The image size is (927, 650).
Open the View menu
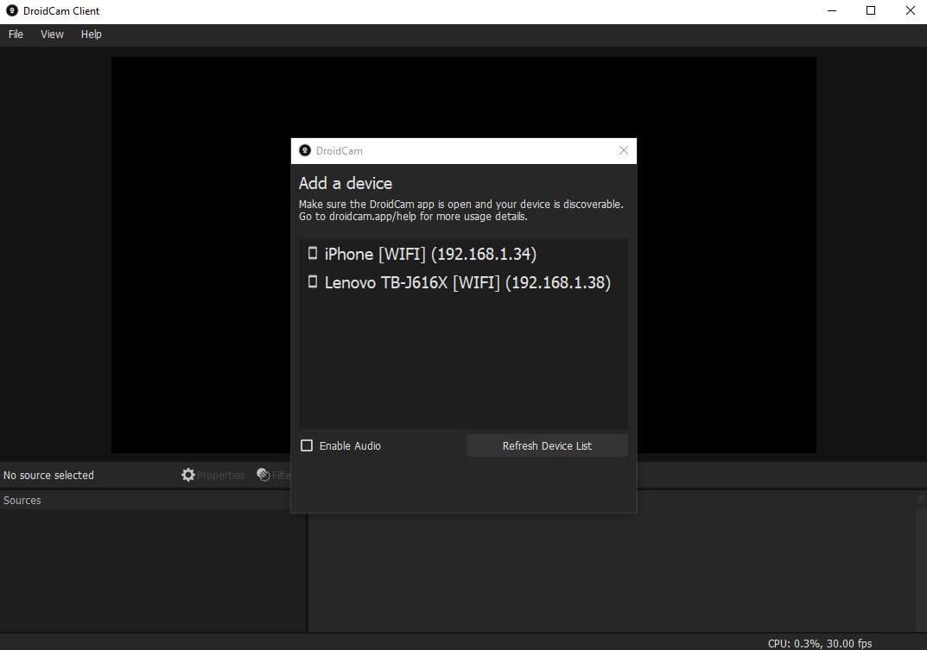tap(52, 35)
